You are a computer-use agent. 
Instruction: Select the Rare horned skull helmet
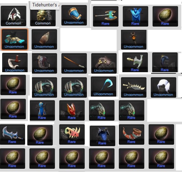[x=72, y=134]
